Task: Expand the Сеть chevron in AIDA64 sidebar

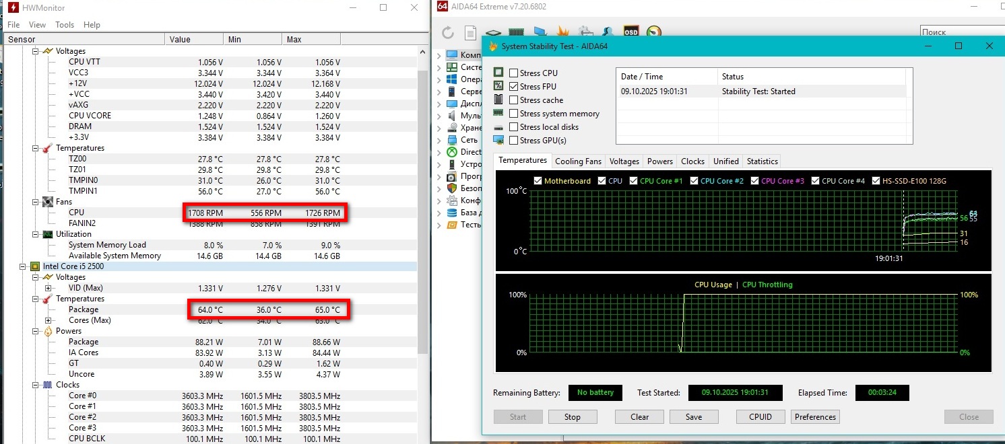Action: [x=439, y=140]
